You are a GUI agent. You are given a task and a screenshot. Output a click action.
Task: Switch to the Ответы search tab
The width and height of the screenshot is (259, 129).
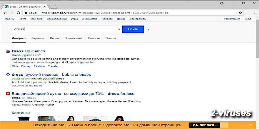click(111, 38)
